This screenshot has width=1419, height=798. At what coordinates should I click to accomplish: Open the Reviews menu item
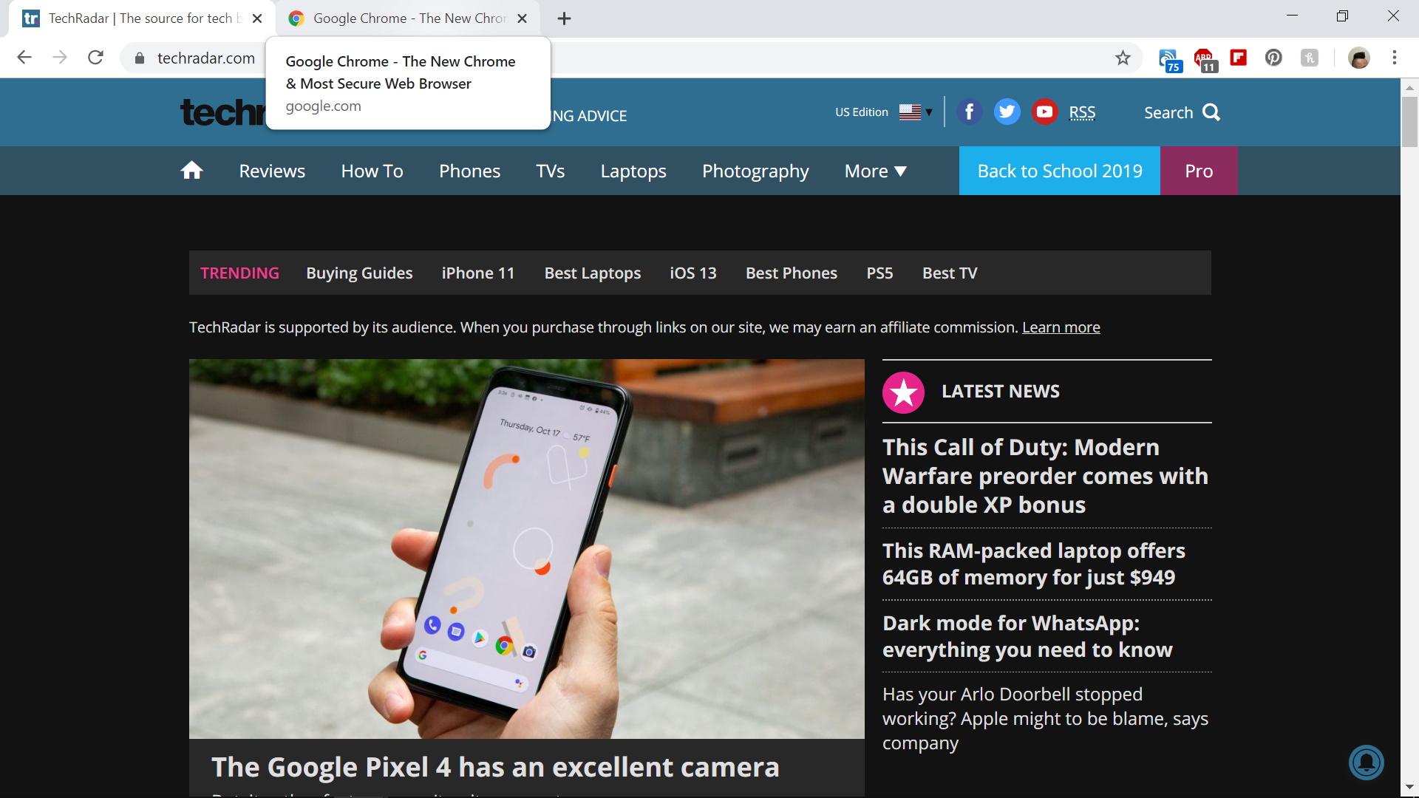(272, 171)
